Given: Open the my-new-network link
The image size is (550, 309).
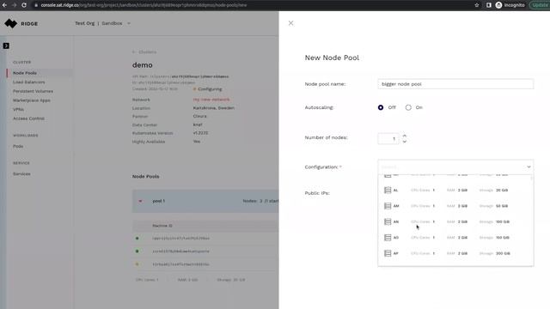Looking at the screenshot, I should 211,100.
